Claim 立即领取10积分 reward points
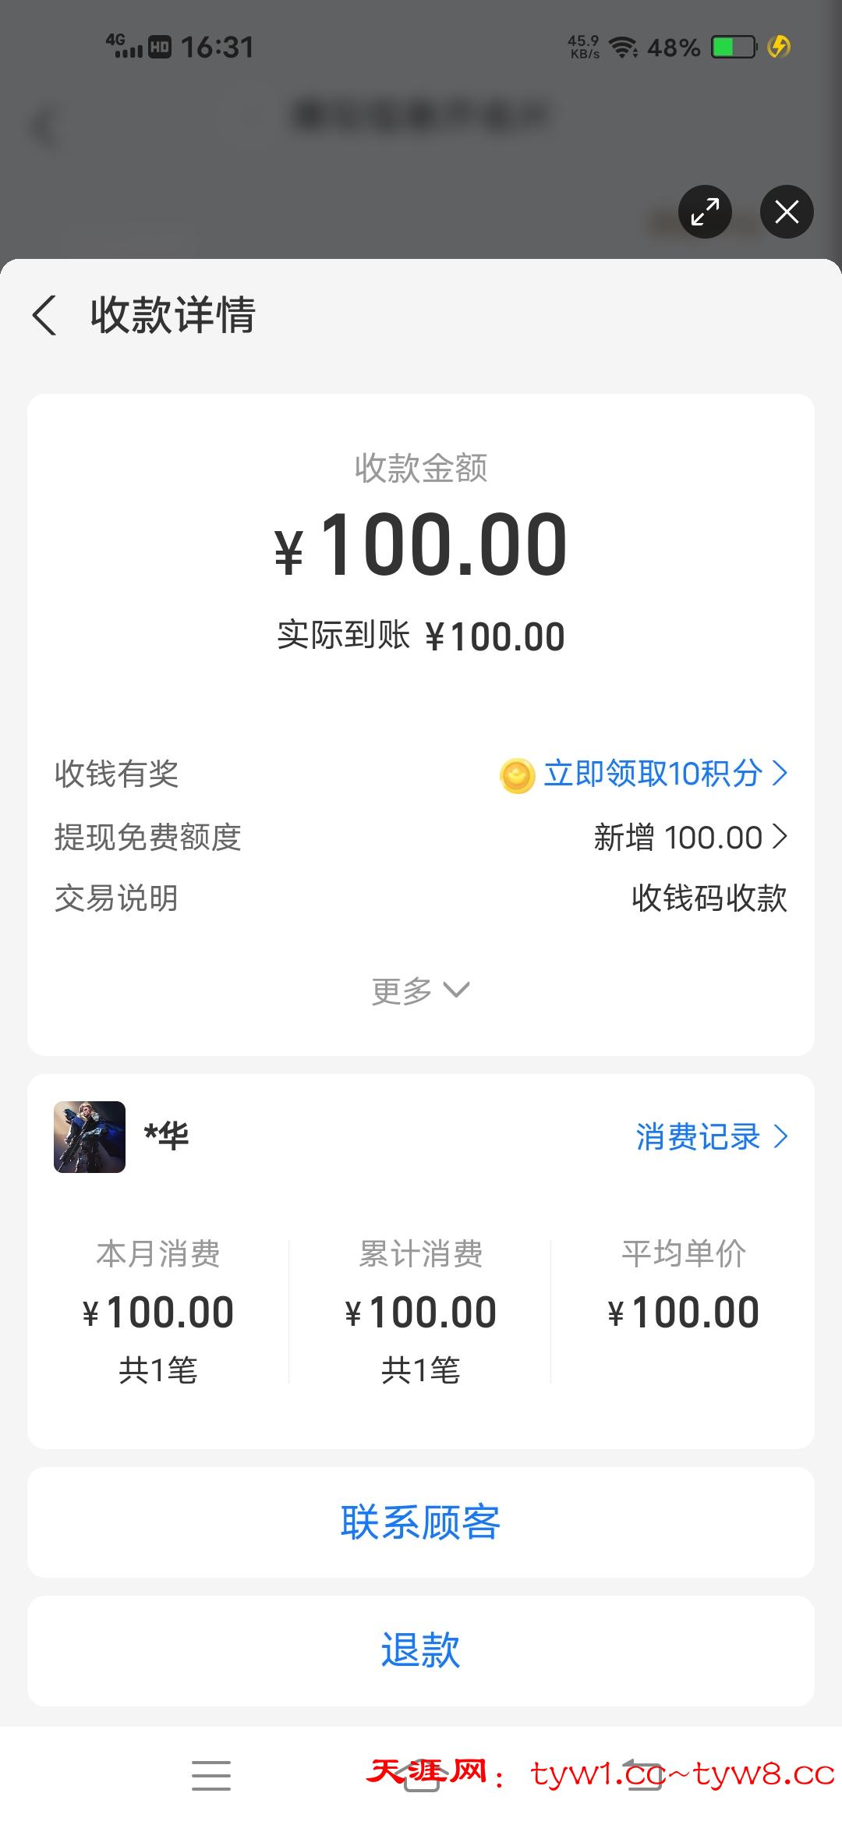842x1825 pixels. click(x=653, y=774)
